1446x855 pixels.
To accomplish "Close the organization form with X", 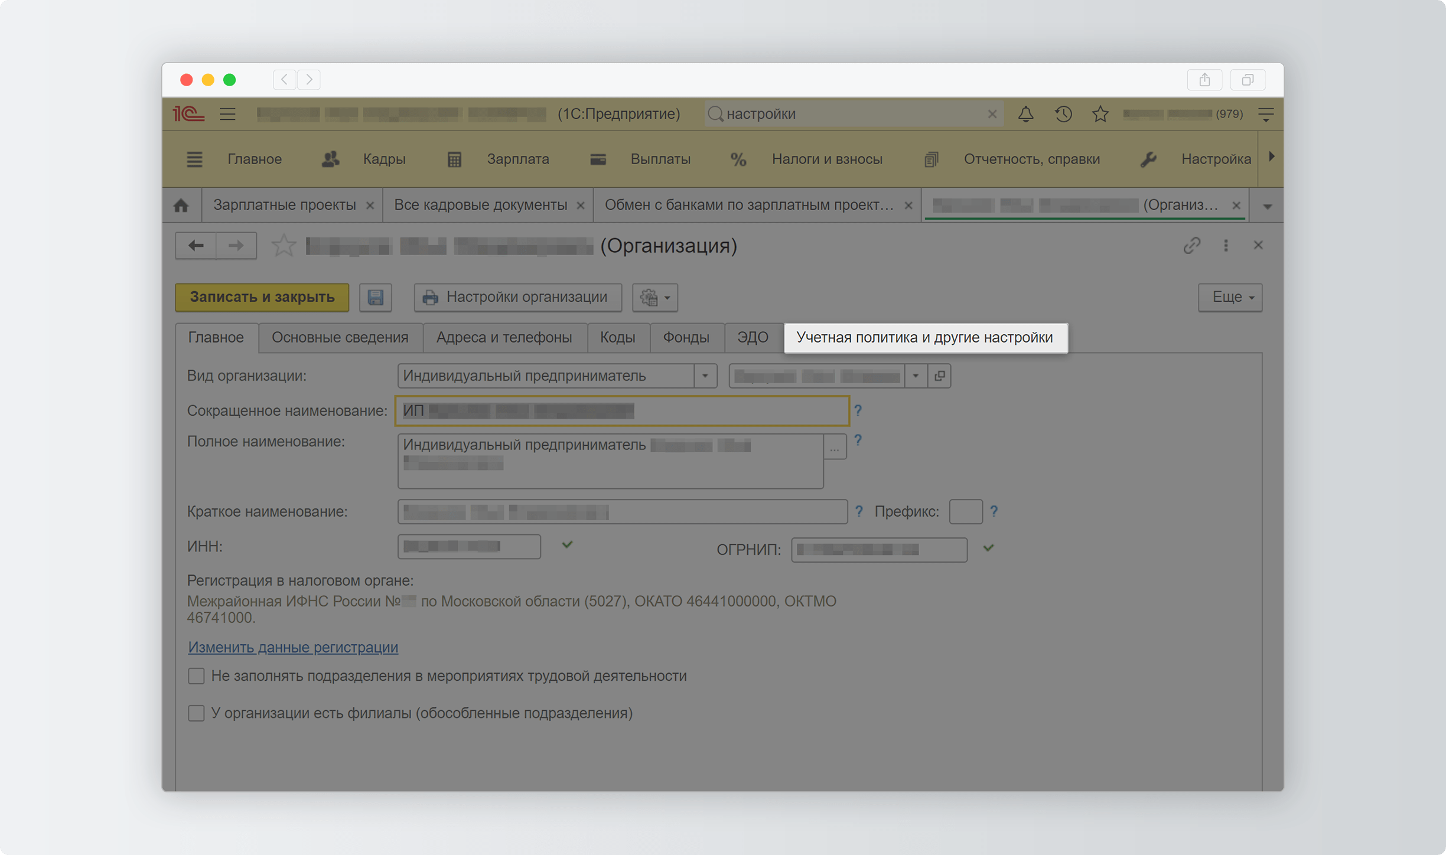I will pos(1258,245).
